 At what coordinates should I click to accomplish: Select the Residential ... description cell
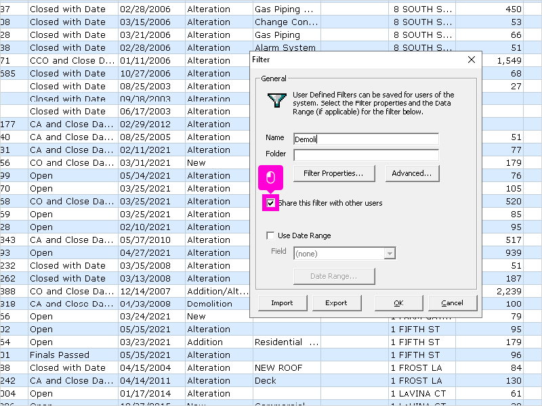[287, 342]
